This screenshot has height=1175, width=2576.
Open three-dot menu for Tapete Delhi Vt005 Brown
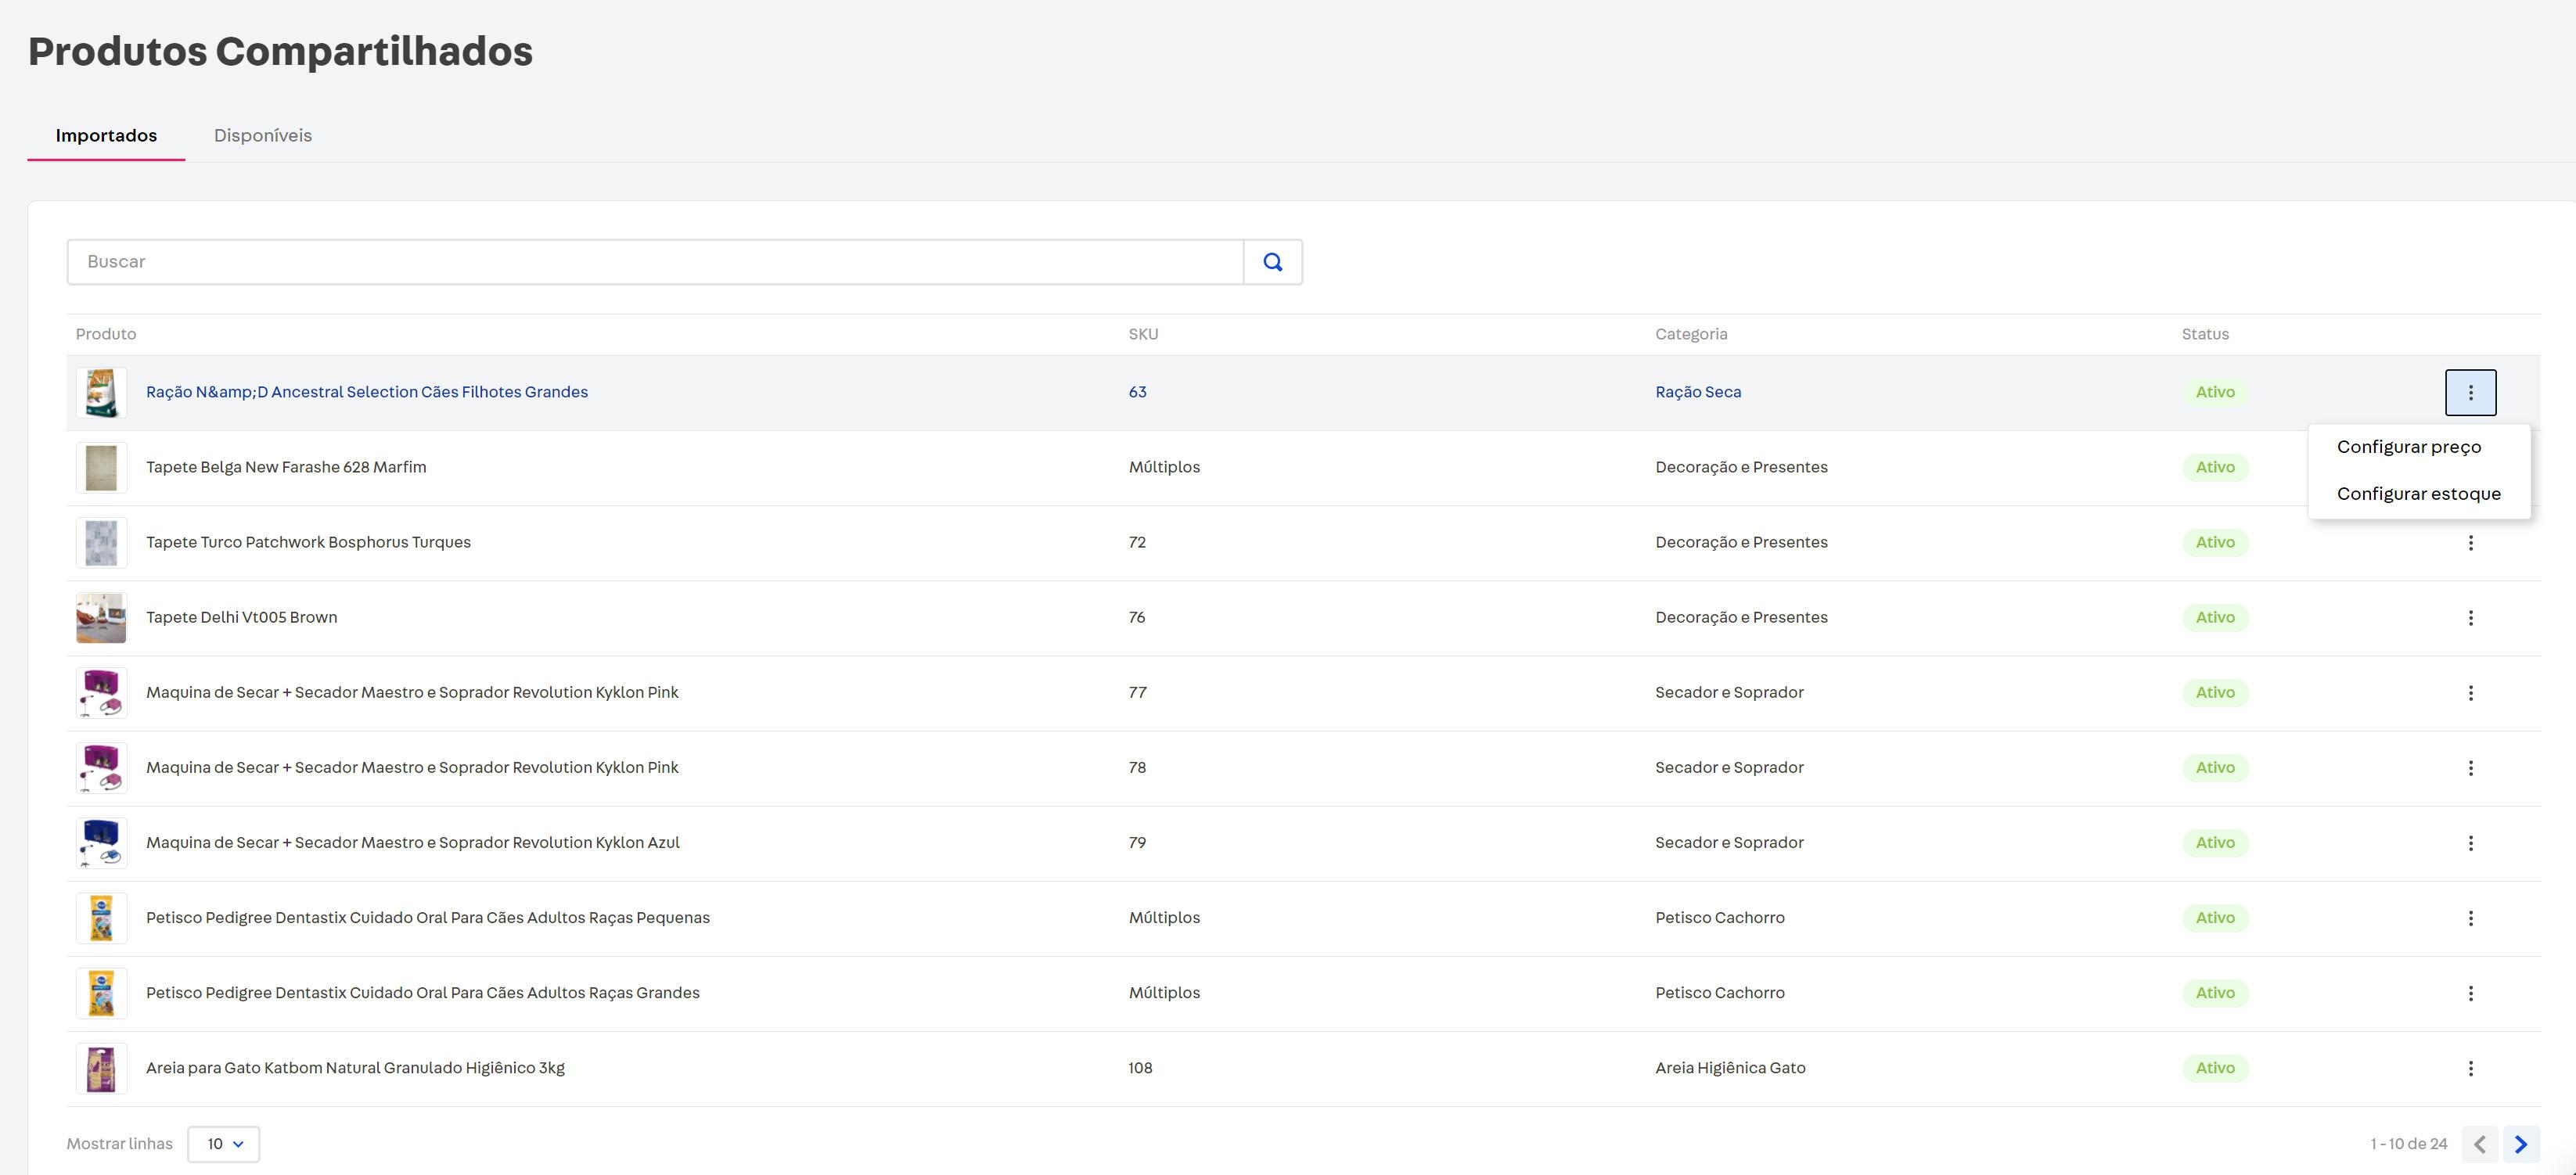(x=2470, y=618)
